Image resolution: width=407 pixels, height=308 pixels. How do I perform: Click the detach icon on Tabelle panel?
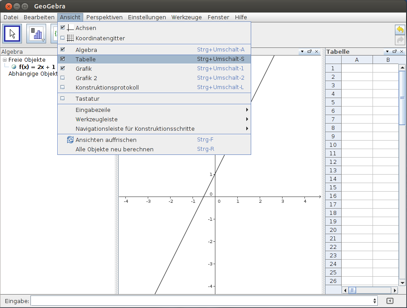pyautogui.click(x=394, y=51)
